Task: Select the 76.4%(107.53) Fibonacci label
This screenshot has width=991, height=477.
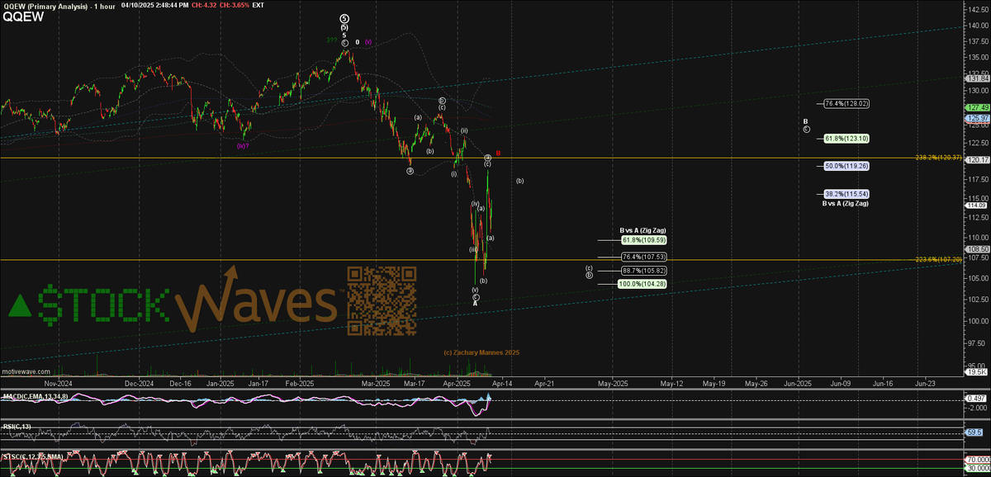Action: click(642, 257)
